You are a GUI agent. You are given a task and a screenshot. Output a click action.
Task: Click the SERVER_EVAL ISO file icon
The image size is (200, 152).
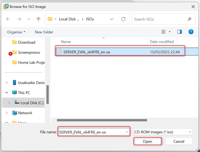pyautogui.click(x=59, y=52)
